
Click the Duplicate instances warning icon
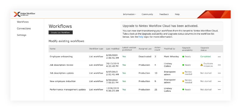point(202,65)
